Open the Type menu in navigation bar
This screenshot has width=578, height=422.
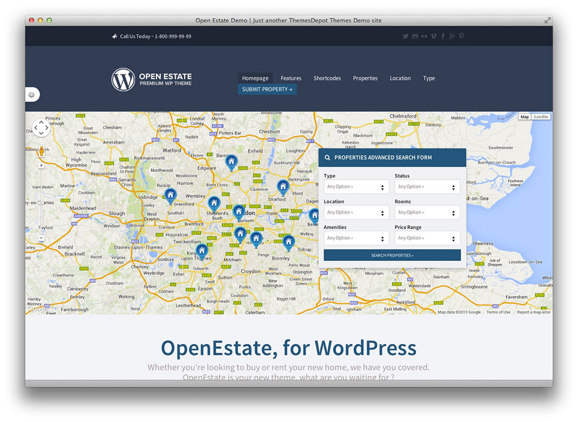(x=429, y=78)
